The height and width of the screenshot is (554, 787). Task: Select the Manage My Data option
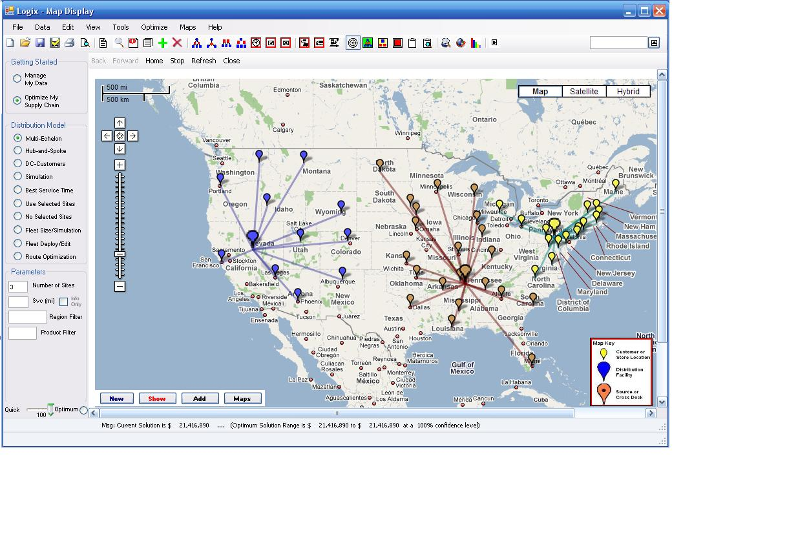click(x=17, y=79)
